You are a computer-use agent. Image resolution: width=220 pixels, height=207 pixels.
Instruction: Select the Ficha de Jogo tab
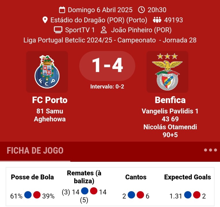tap(35, 151)
